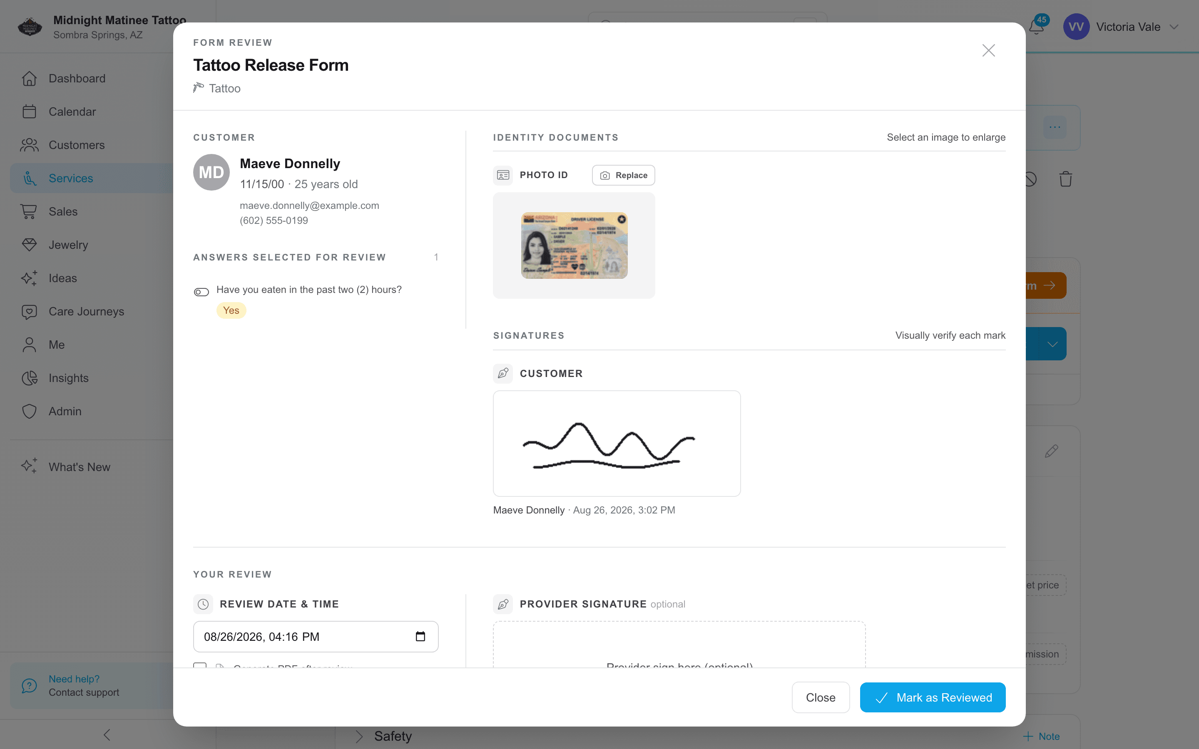This screenshot has width=1199, height=749.
Task: Click the VV user avatar
Action: pyautogui.click(x=1076, y=27)
